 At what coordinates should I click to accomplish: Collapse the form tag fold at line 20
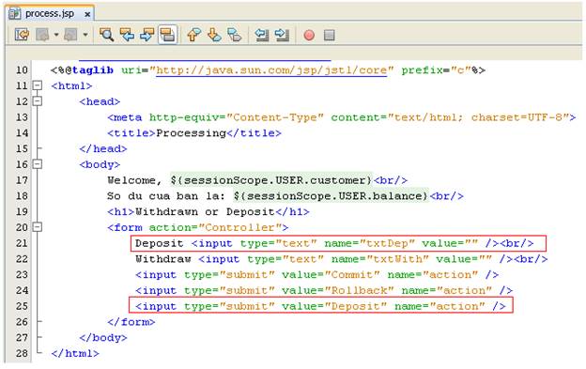(x=37, y=227)
